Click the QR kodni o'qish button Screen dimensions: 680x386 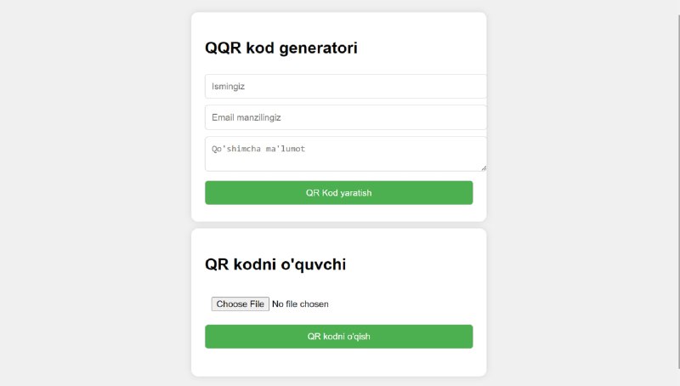pyautogui.click(x=338, y=337)
